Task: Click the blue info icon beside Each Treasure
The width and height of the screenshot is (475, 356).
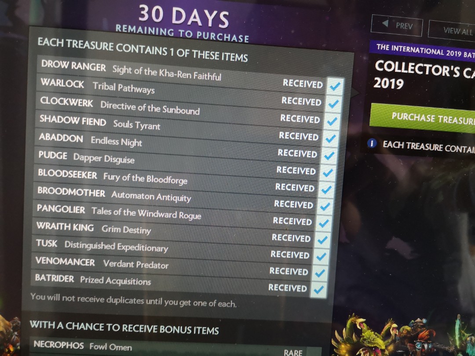Action: pyautogui.click(x=372, y=143)
